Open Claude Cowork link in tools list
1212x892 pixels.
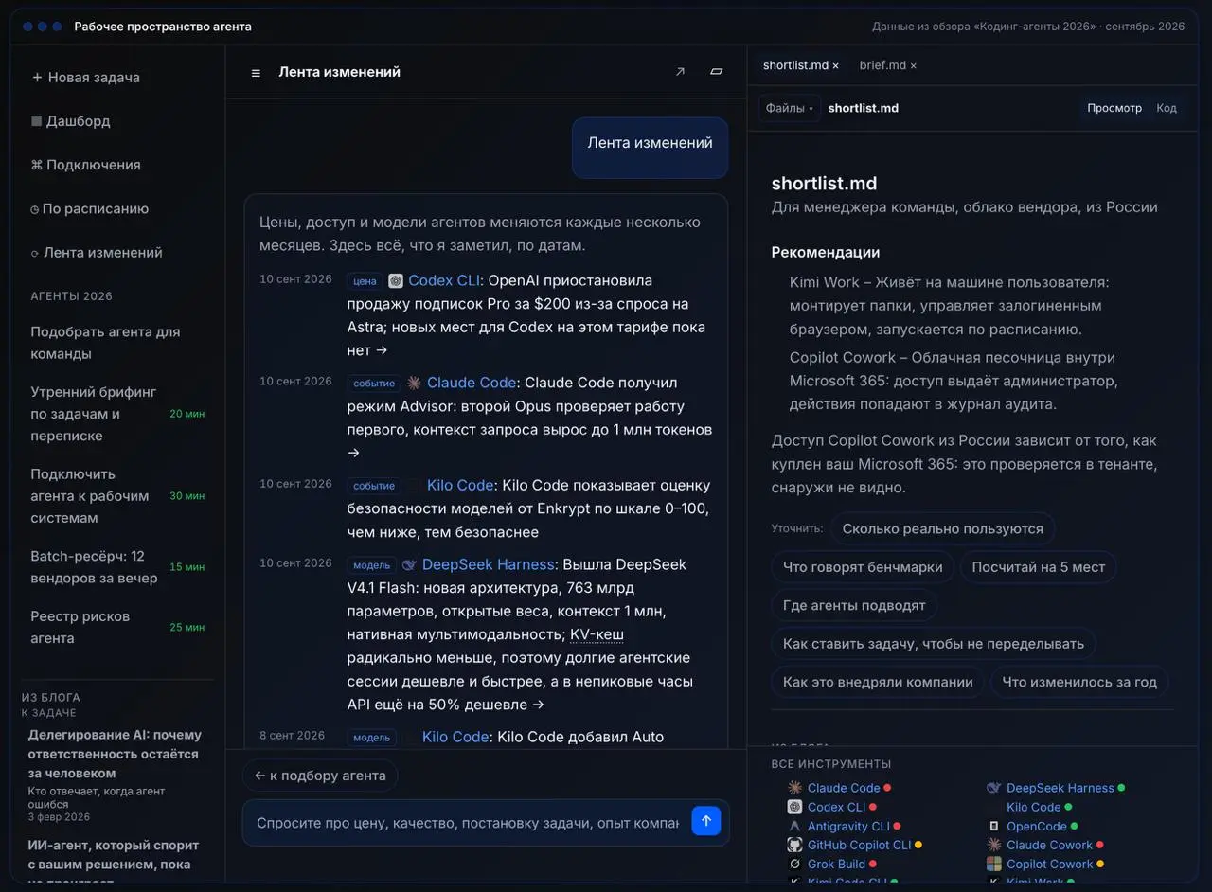point(1049,846)
